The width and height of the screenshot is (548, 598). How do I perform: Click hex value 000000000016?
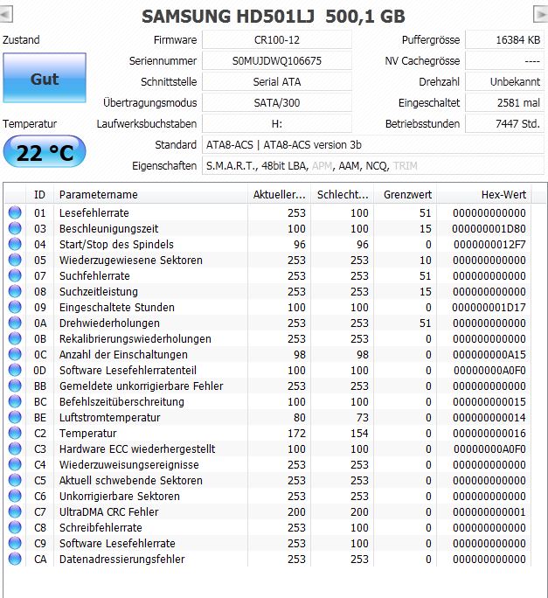489,434
